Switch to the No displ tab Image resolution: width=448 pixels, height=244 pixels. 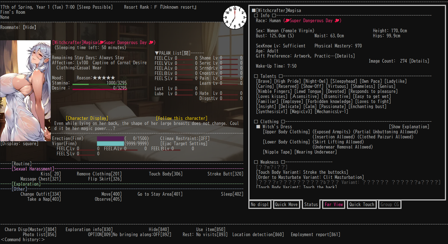[260, 204]
